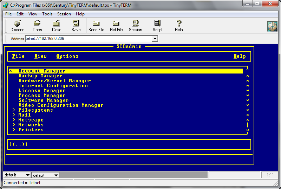Open the Edit menu

[20, 14]
